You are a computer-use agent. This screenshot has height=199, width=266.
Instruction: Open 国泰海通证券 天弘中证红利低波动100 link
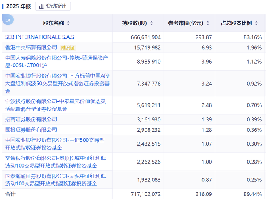(55, 179)
